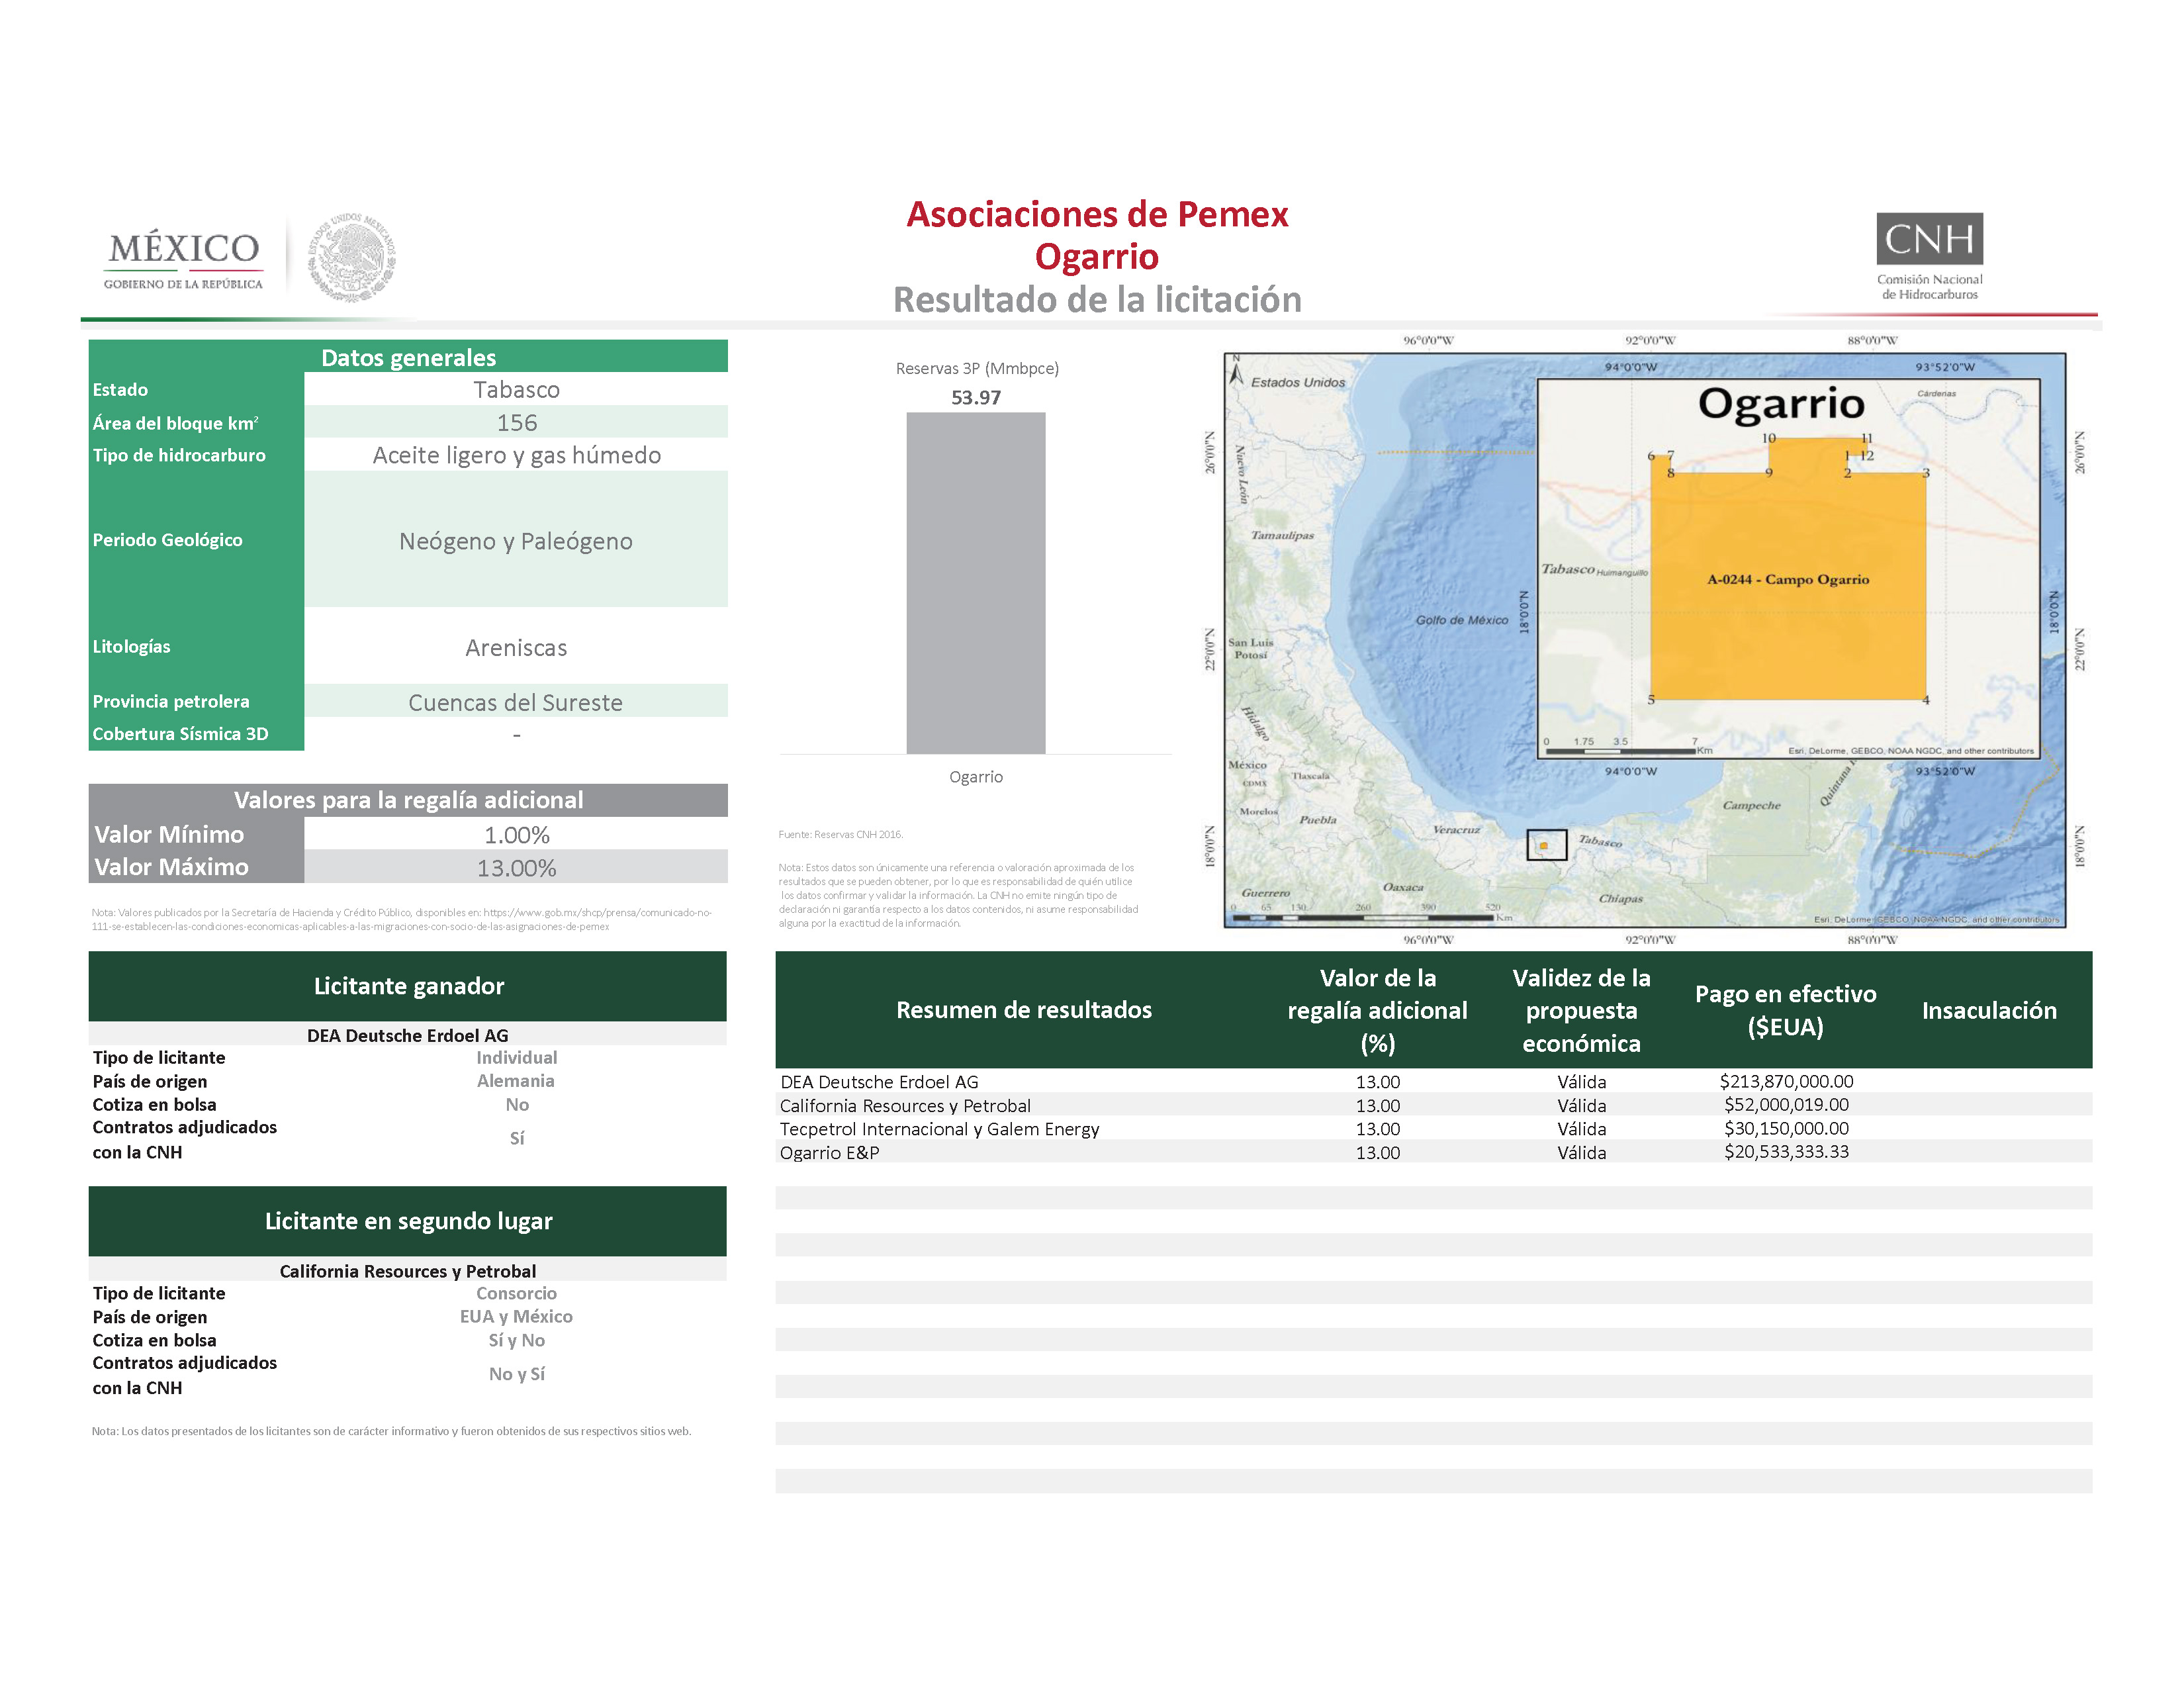Click the Mexican national coat of arms
The height and width of the screenshot is (1688, 2184).
click(351, 258)
